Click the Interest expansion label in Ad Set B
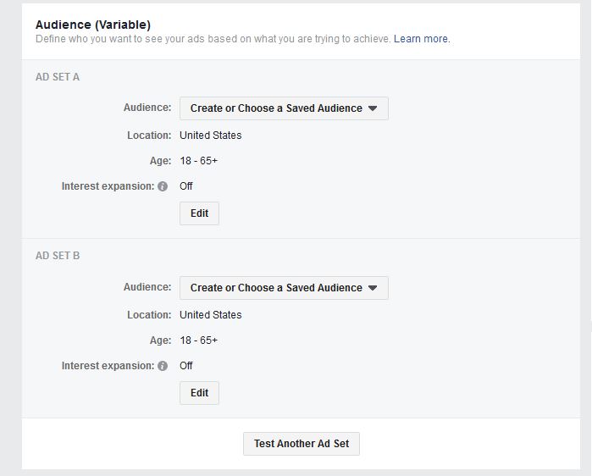592x476 pixels. point(108,366)
